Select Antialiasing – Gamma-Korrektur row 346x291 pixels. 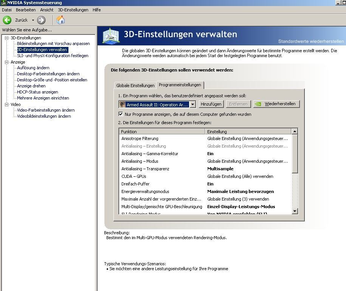(x=205, y=154)
